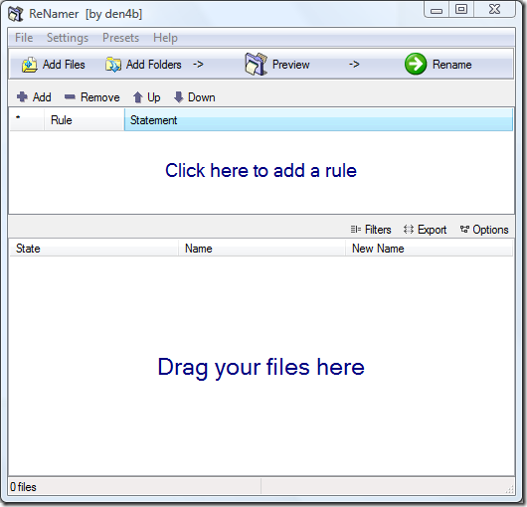The image size is (527, 507).
Task: Sort files by the Name column header
Action: (262, 249)
